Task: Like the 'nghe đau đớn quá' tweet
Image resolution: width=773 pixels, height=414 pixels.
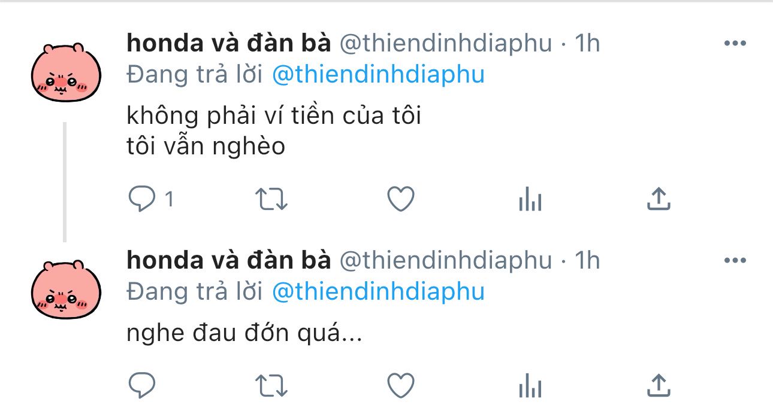Action: (401, 386)
